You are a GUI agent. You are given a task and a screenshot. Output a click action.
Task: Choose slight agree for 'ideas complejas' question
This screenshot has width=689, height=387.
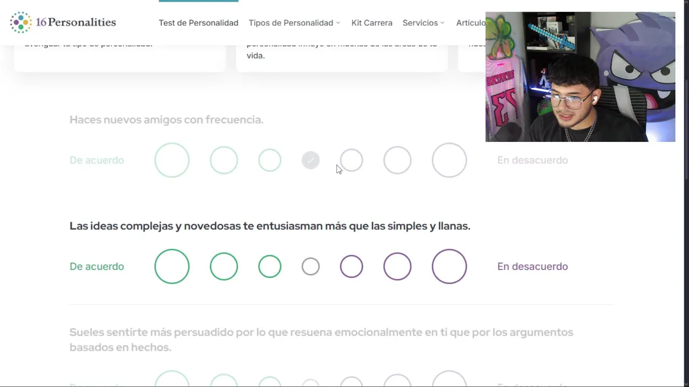270,267
